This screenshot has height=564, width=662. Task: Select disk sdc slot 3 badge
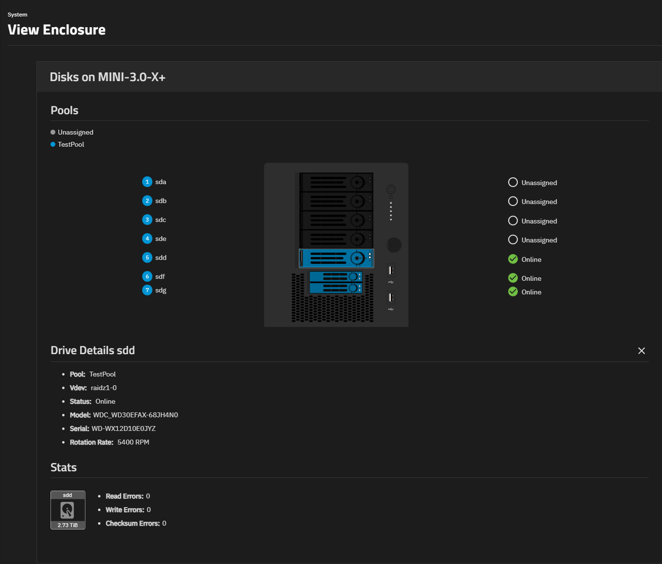pyautogui.click(x=147, y=220)
